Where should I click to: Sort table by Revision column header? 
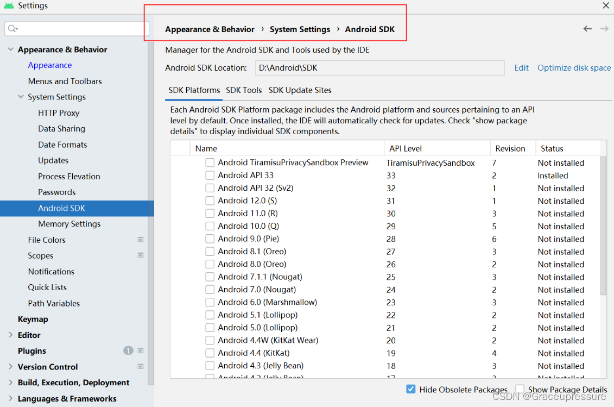point(513,148)
